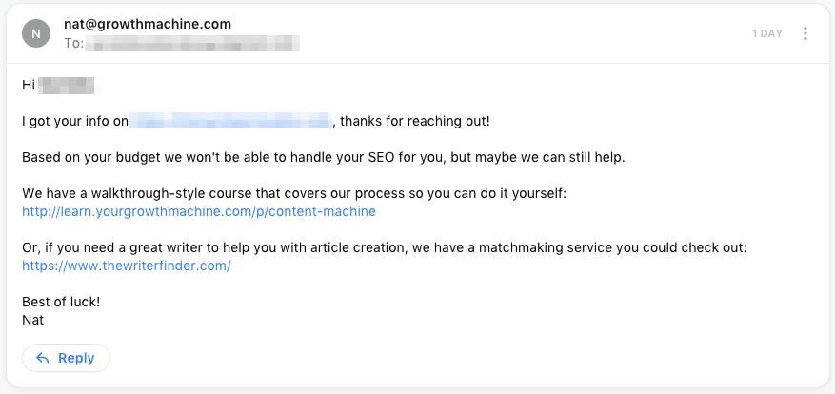Click the 'Hi' greeting word
Screen dimensions: 835x394
click(x=29, y=86)
